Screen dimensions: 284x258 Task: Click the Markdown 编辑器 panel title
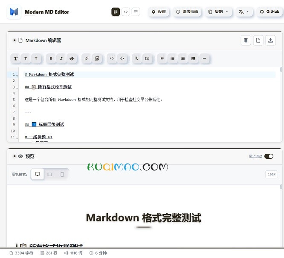pyautogui.click(x=43, y=40)
